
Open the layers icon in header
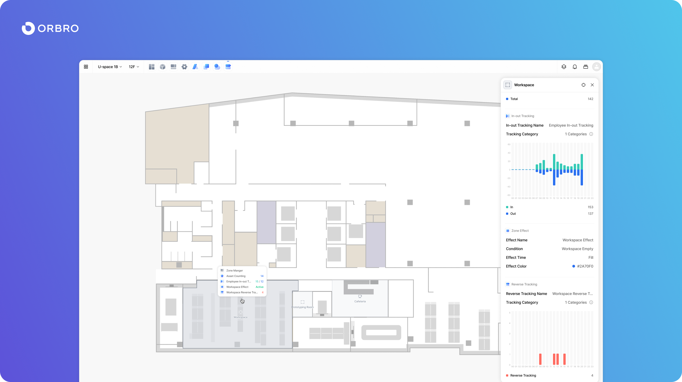pyautogui.click(x=564, y=67)
